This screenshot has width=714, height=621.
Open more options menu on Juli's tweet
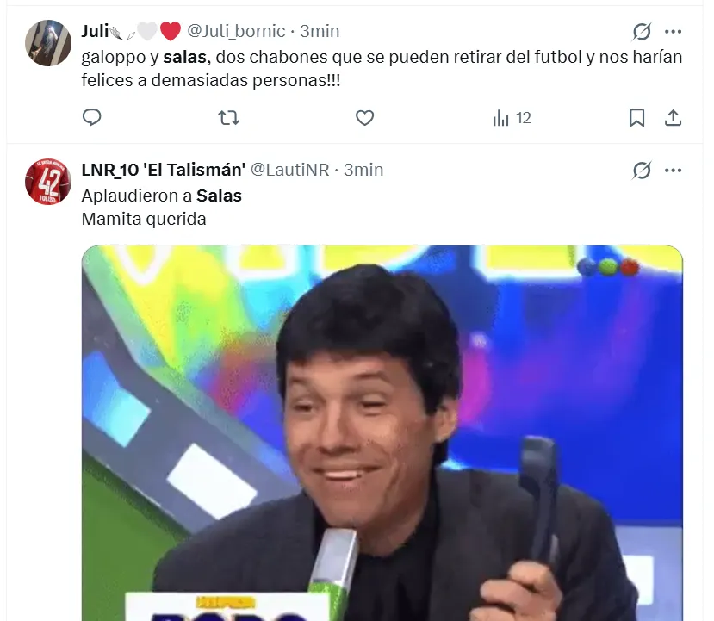click(x=673, y=31)
